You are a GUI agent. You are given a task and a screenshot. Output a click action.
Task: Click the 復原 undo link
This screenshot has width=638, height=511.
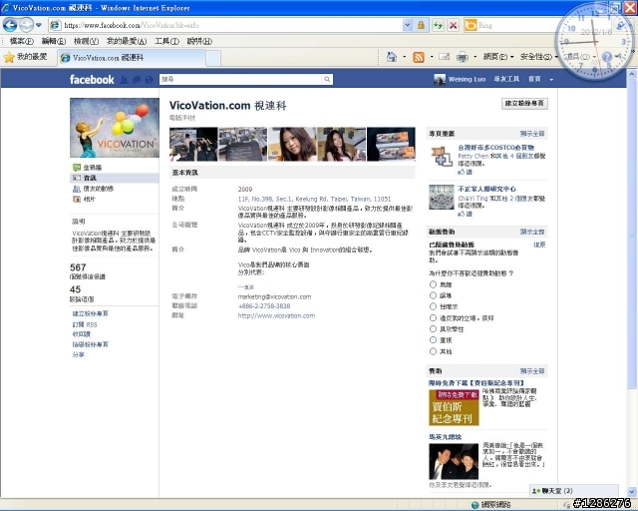(x=539, y=245)
